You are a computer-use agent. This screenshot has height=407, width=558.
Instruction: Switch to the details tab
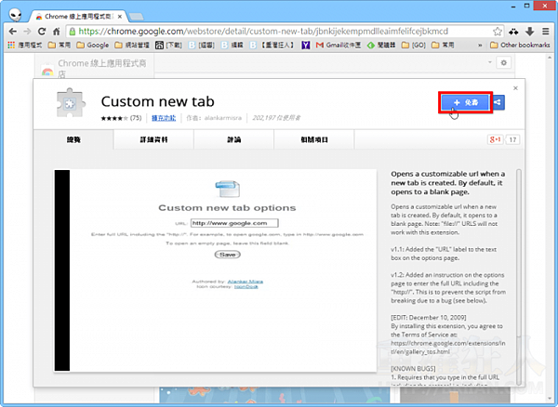click(x=153, y=139)
